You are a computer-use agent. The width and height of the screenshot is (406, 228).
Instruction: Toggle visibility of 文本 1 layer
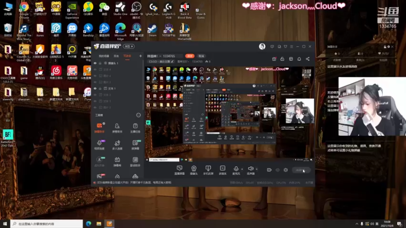pos(95,88)
